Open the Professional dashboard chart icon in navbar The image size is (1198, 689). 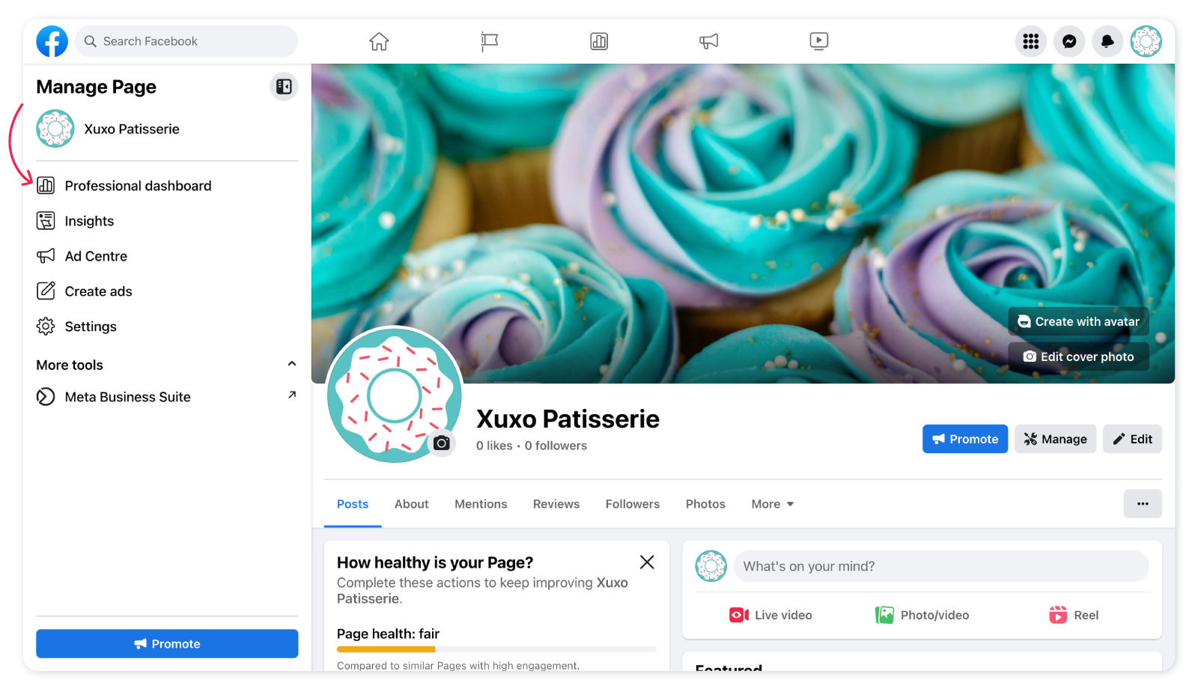[x=599, y=41]
